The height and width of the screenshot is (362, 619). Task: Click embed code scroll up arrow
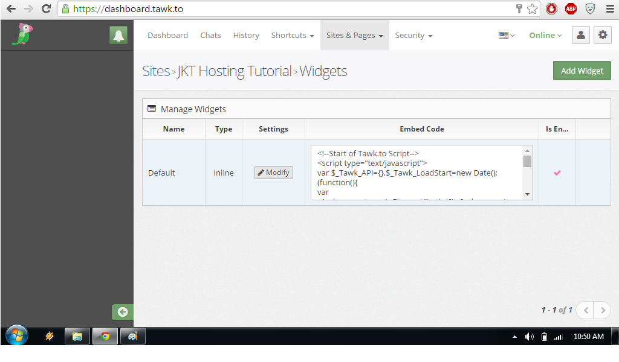click(527, 151)
